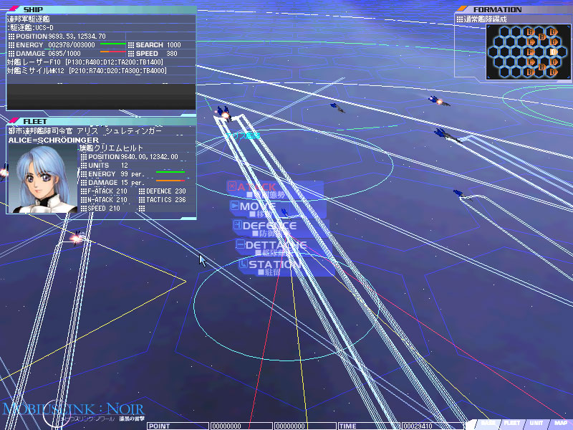
Task: Click the ship ENERGY green gauge bar
Action: [x=113, y=44]
